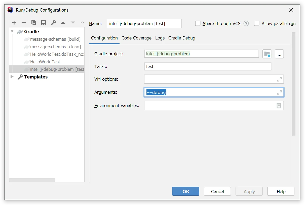Click into the Gradle project field
The height and width of the screenshot is (205, 305).
pyautogui.click(x=202, y=54)
